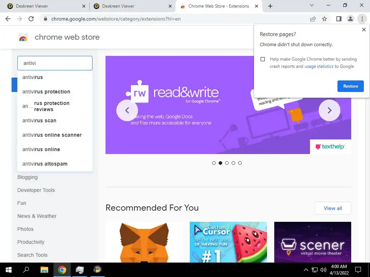Open Chrome's three-dot menu
370x277 pixels.
[362, 19]
